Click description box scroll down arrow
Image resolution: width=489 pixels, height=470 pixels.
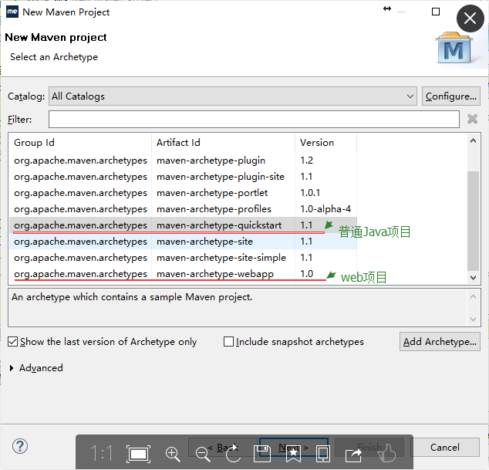coord(473,319)
